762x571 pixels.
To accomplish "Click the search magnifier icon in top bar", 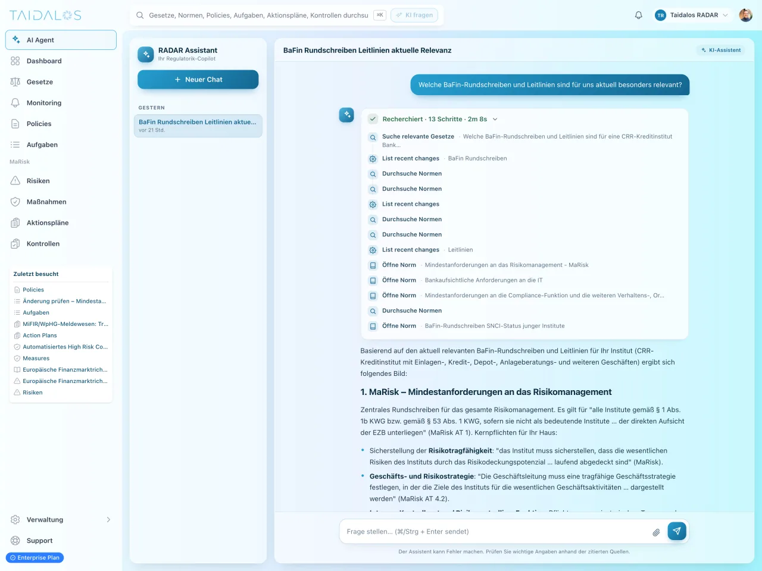I will [140, 15].
